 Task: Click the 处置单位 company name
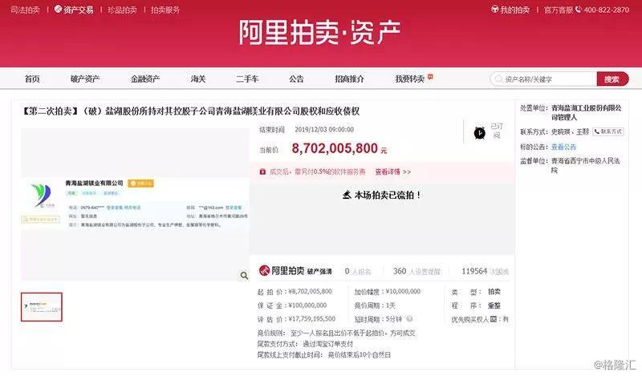(586, 112)
